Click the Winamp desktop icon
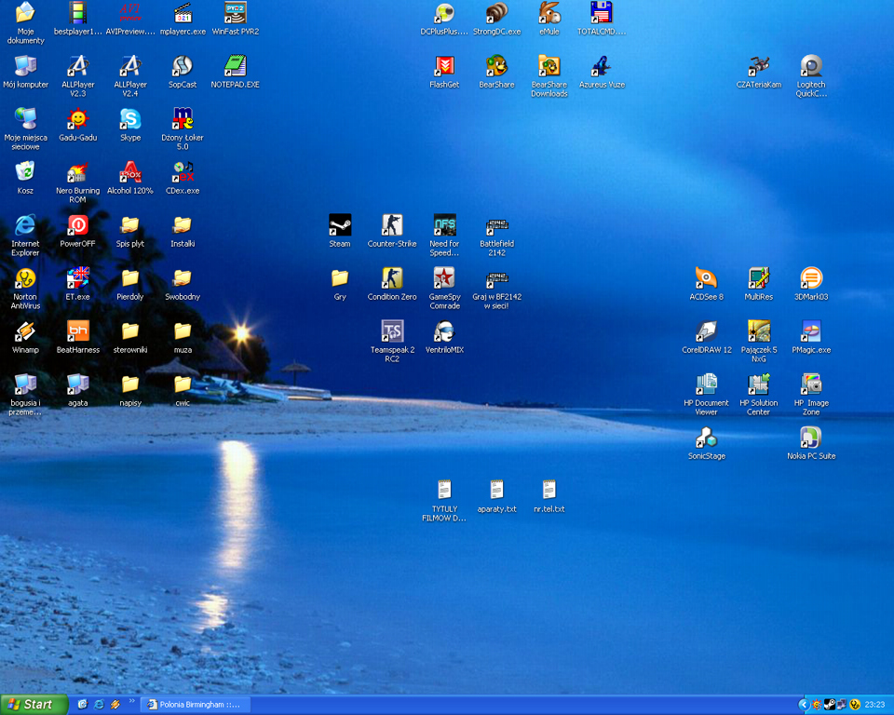This screenshot has height=715, width=894. 25,332
